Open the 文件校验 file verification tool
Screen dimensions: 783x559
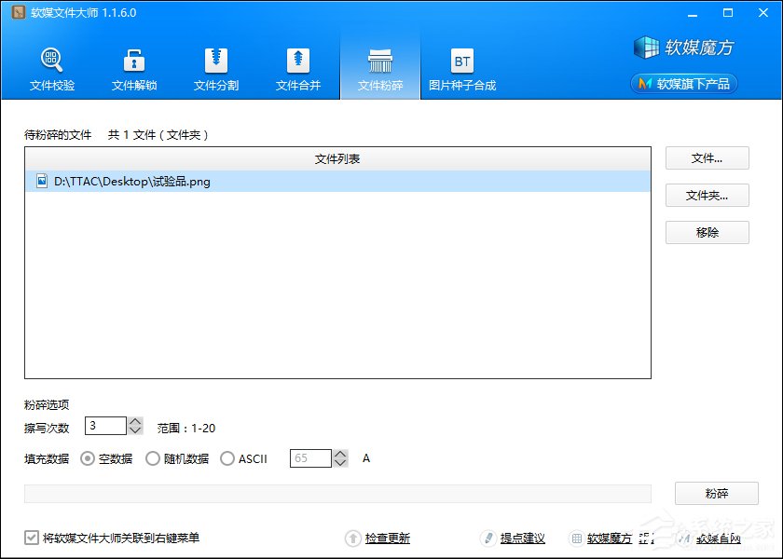pos(52,69)
